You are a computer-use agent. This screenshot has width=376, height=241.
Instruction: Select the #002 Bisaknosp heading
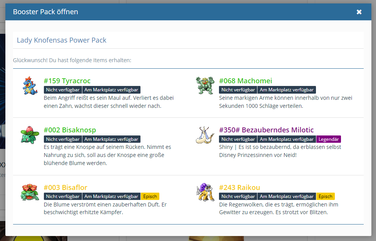(70, 130)
